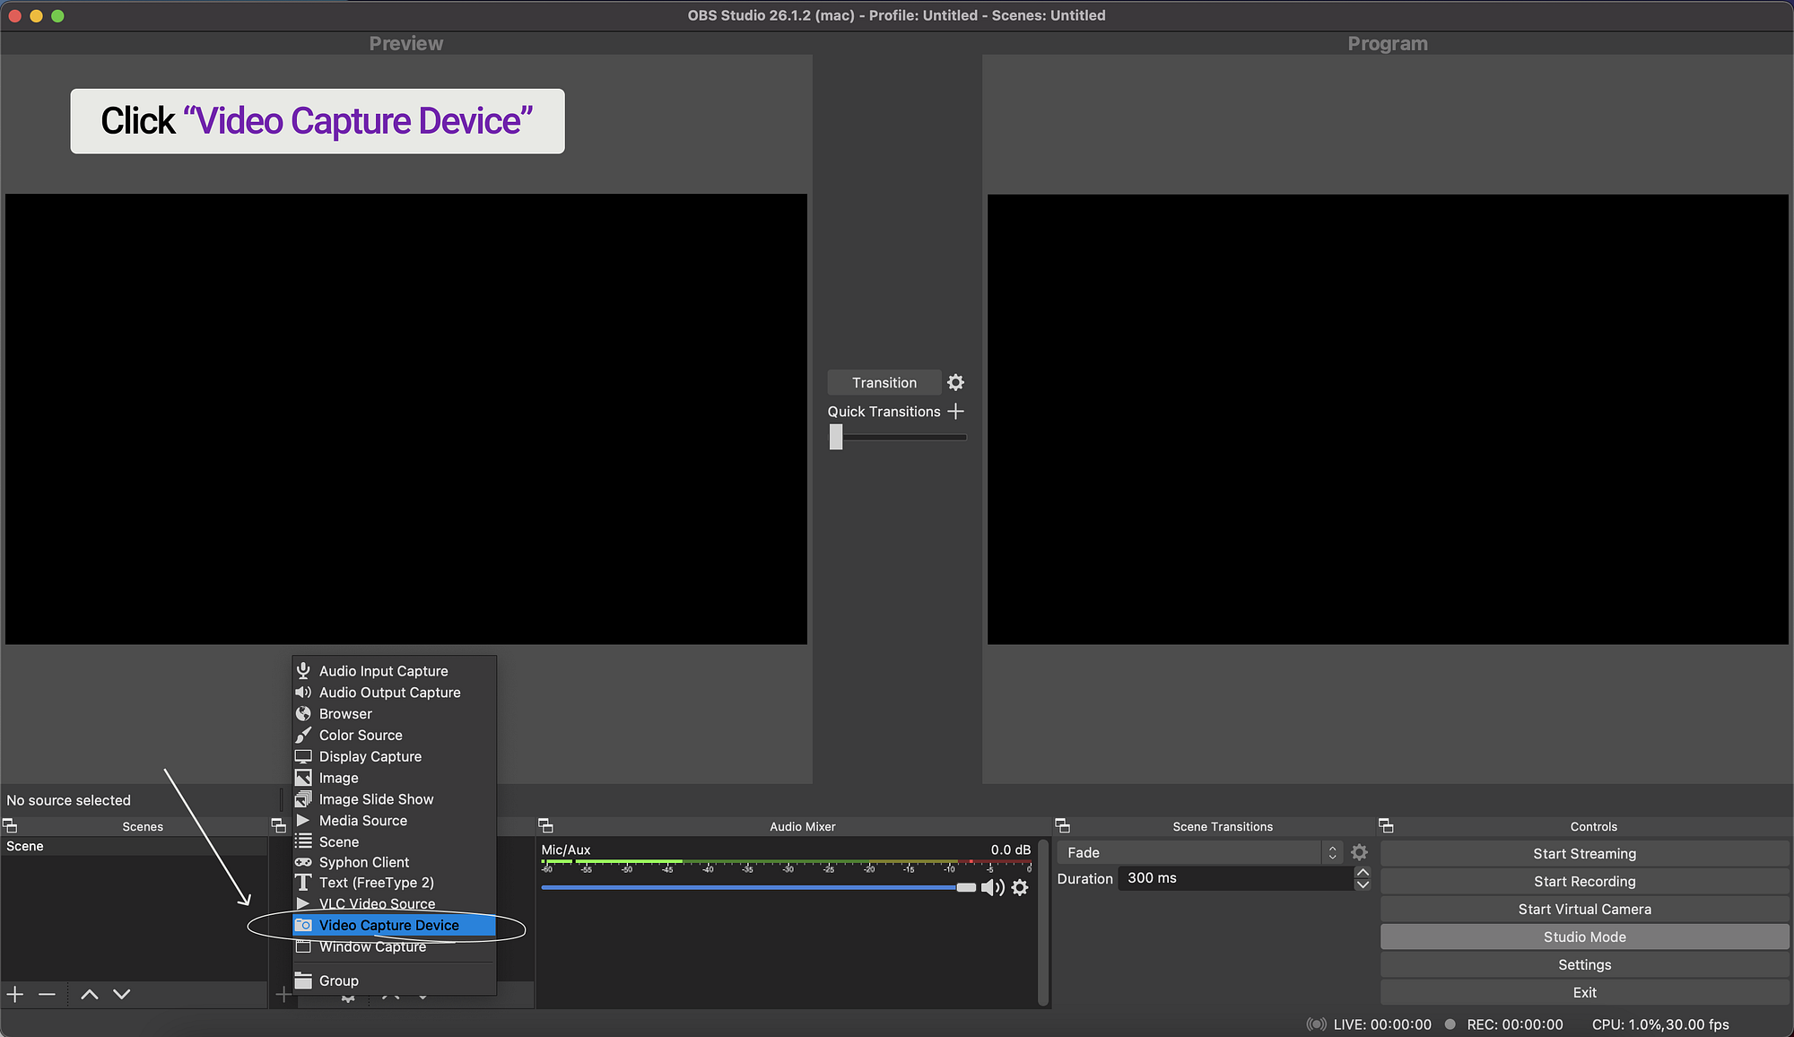Undock the Controls panel
1794x1037 pixels.
(1386, 825)
